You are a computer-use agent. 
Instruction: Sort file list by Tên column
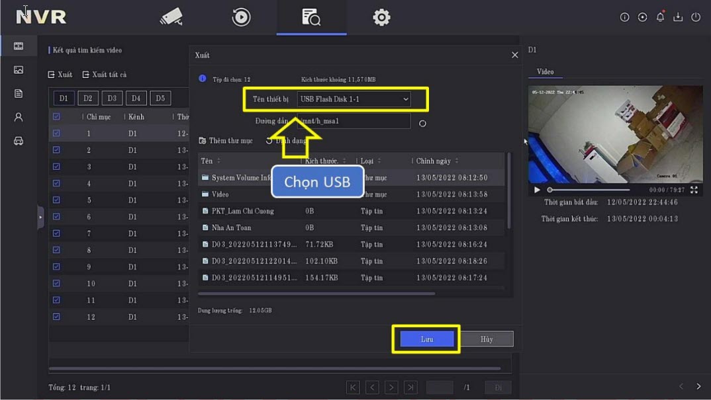[x=211, y=161]
